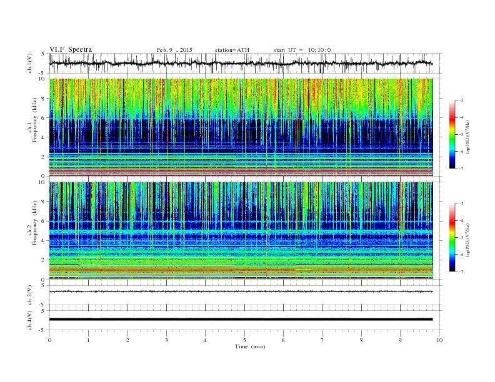
Task: Click the color scale bar beside ch.2 spectrogram
Action: click(x=452, y=238)
